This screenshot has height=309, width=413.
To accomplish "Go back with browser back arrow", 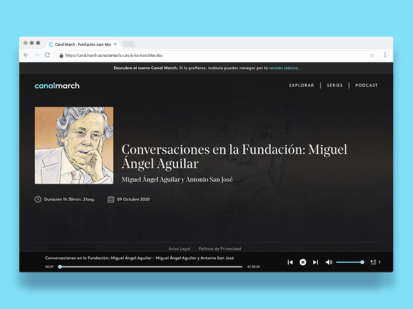I will 26,55.
